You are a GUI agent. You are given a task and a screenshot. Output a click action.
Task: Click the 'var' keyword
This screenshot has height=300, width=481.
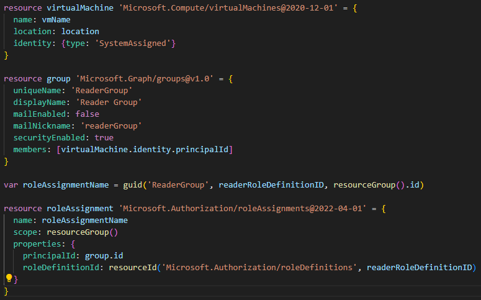(11, 185)
